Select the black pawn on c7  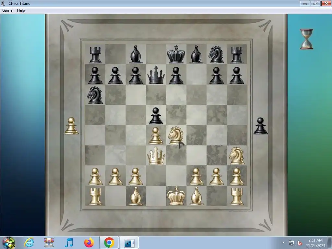136,75
